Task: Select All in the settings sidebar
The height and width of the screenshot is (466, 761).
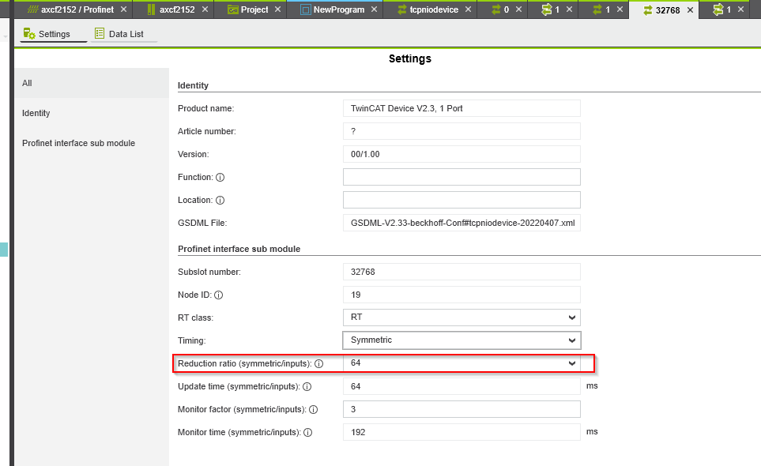Action: click(92, 83)
